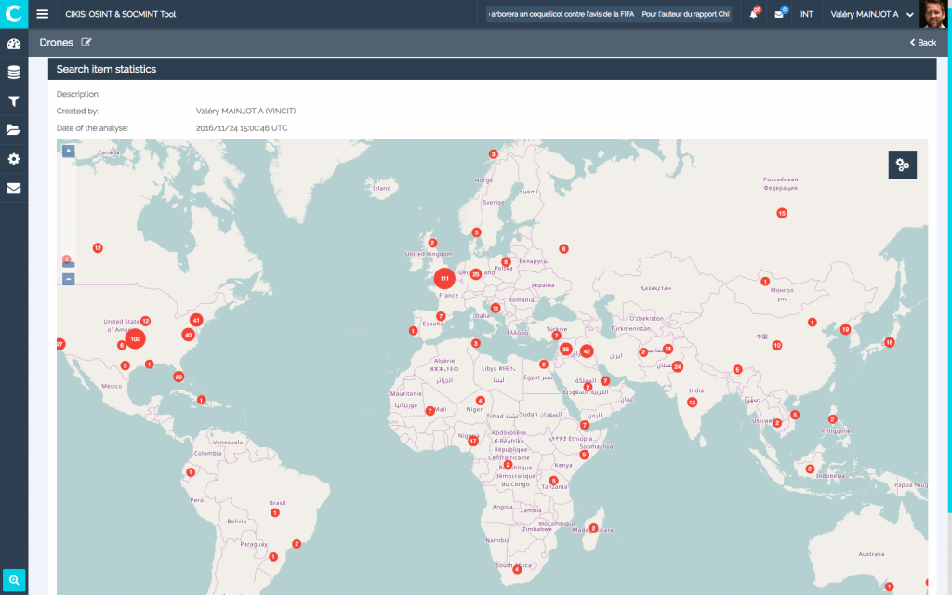Open messages envelope in top bar
Screen dimensions: 952x595
(779, 14)
